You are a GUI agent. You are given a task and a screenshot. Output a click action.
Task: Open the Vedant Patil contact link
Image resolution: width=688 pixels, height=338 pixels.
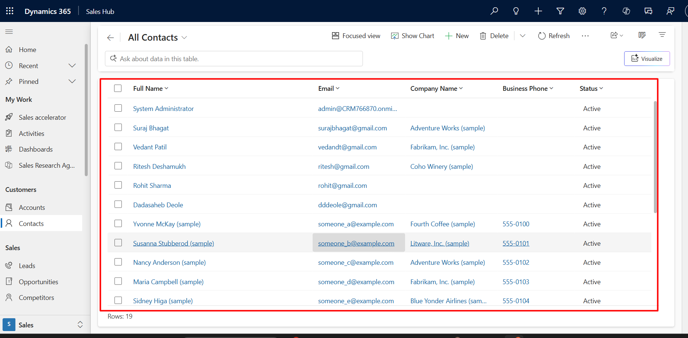[150, 147]
